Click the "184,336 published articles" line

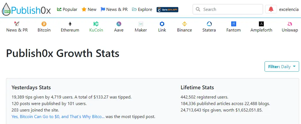[x=225, y=104]
